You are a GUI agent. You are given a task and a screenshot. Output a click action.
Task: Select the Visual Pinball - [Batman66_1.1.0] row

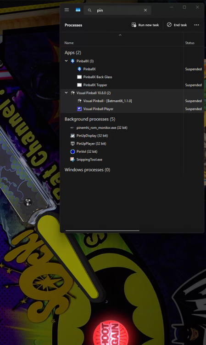coord(132,101)
